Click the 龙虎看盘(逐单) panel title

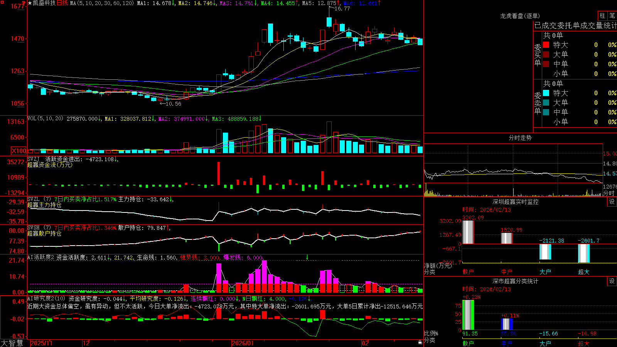pos(520,16)
